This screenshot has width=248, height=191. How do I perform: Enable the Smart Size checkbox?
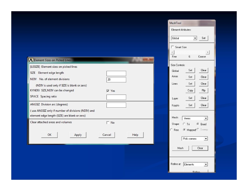click(x=173, y=47)
